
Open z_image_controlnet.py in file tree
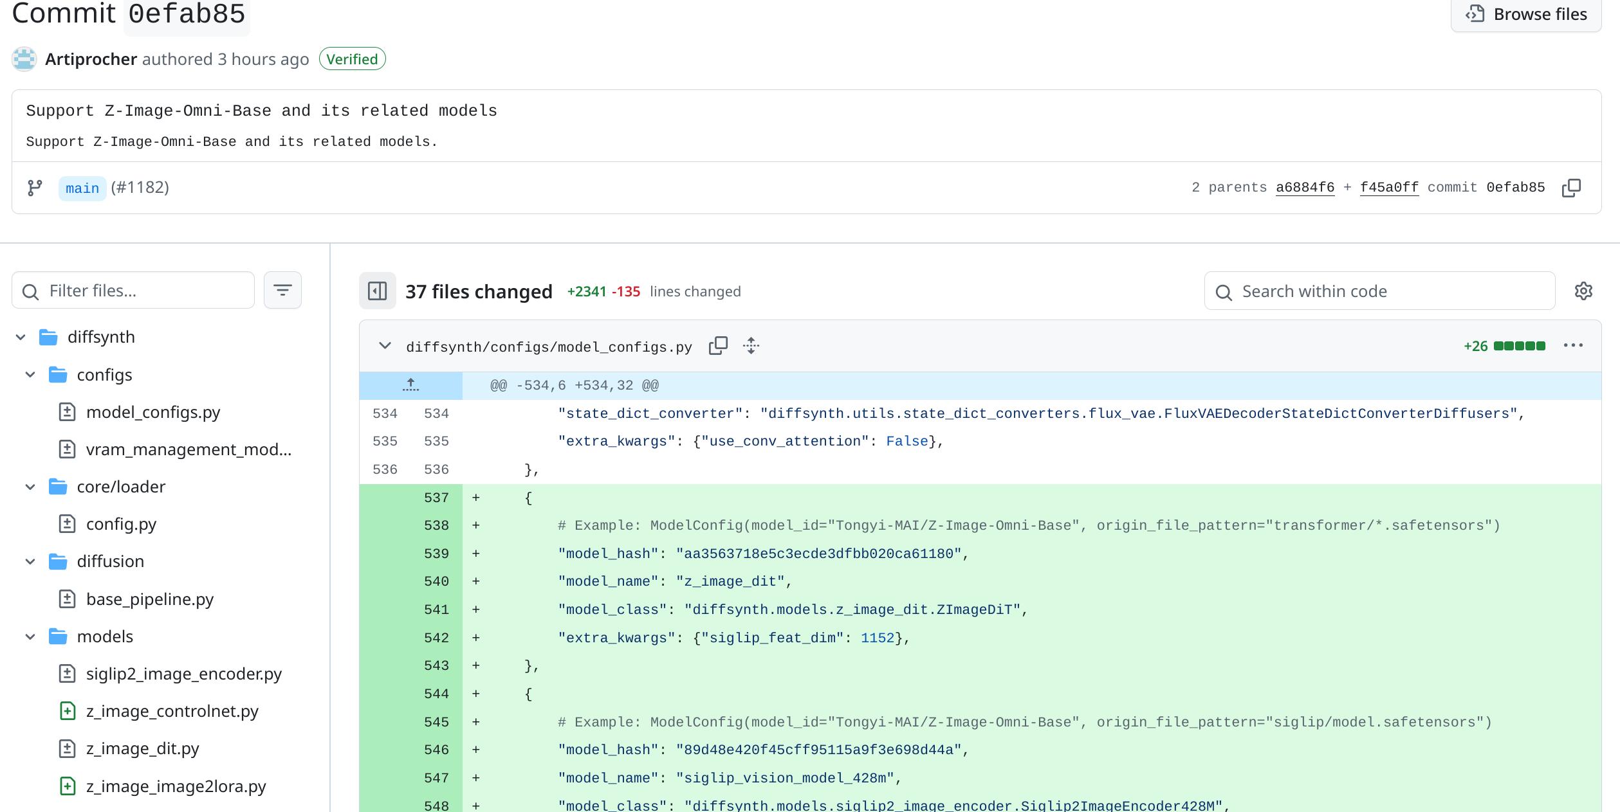[x=172, y=711]
